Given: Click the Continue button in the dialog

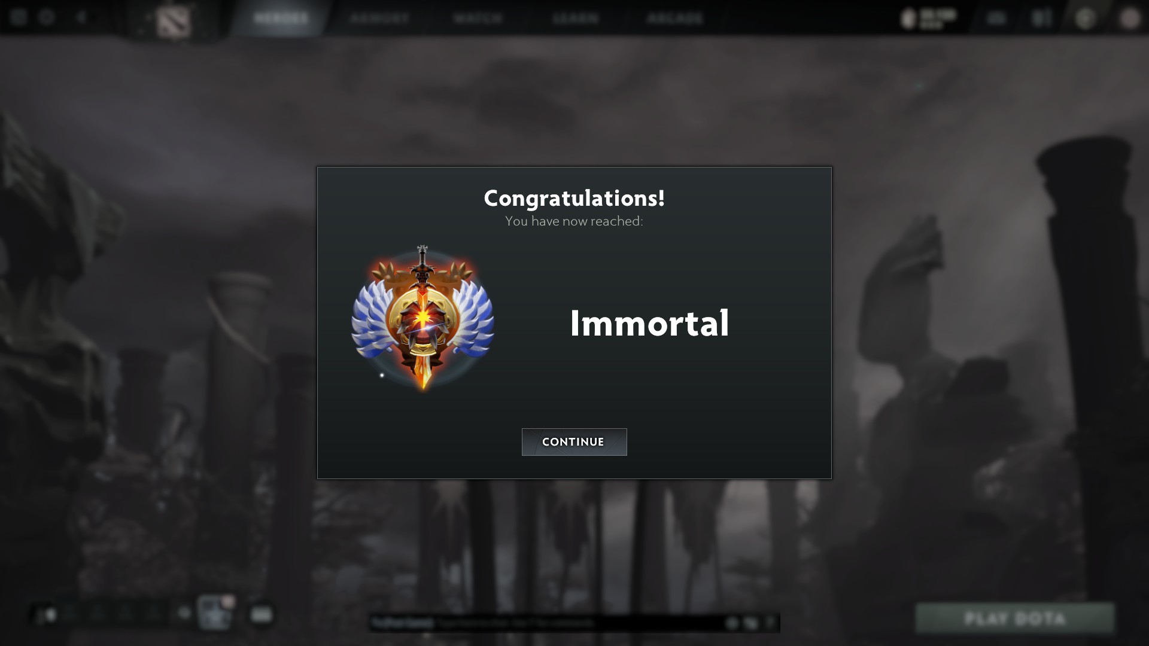Looking at the screenshot, I should tap(574, 442).
